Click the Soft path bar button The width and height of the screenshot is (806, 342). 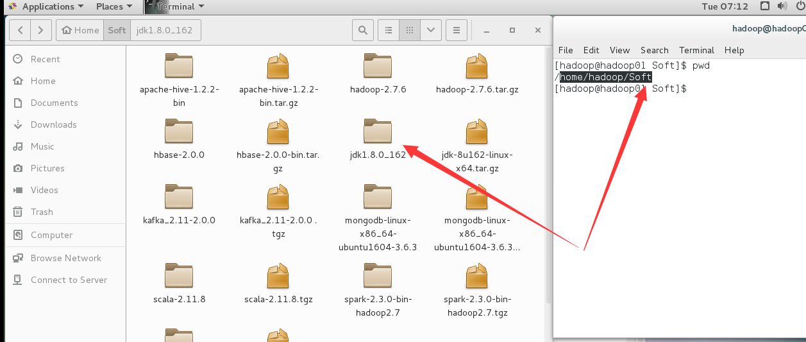[117, 30]
